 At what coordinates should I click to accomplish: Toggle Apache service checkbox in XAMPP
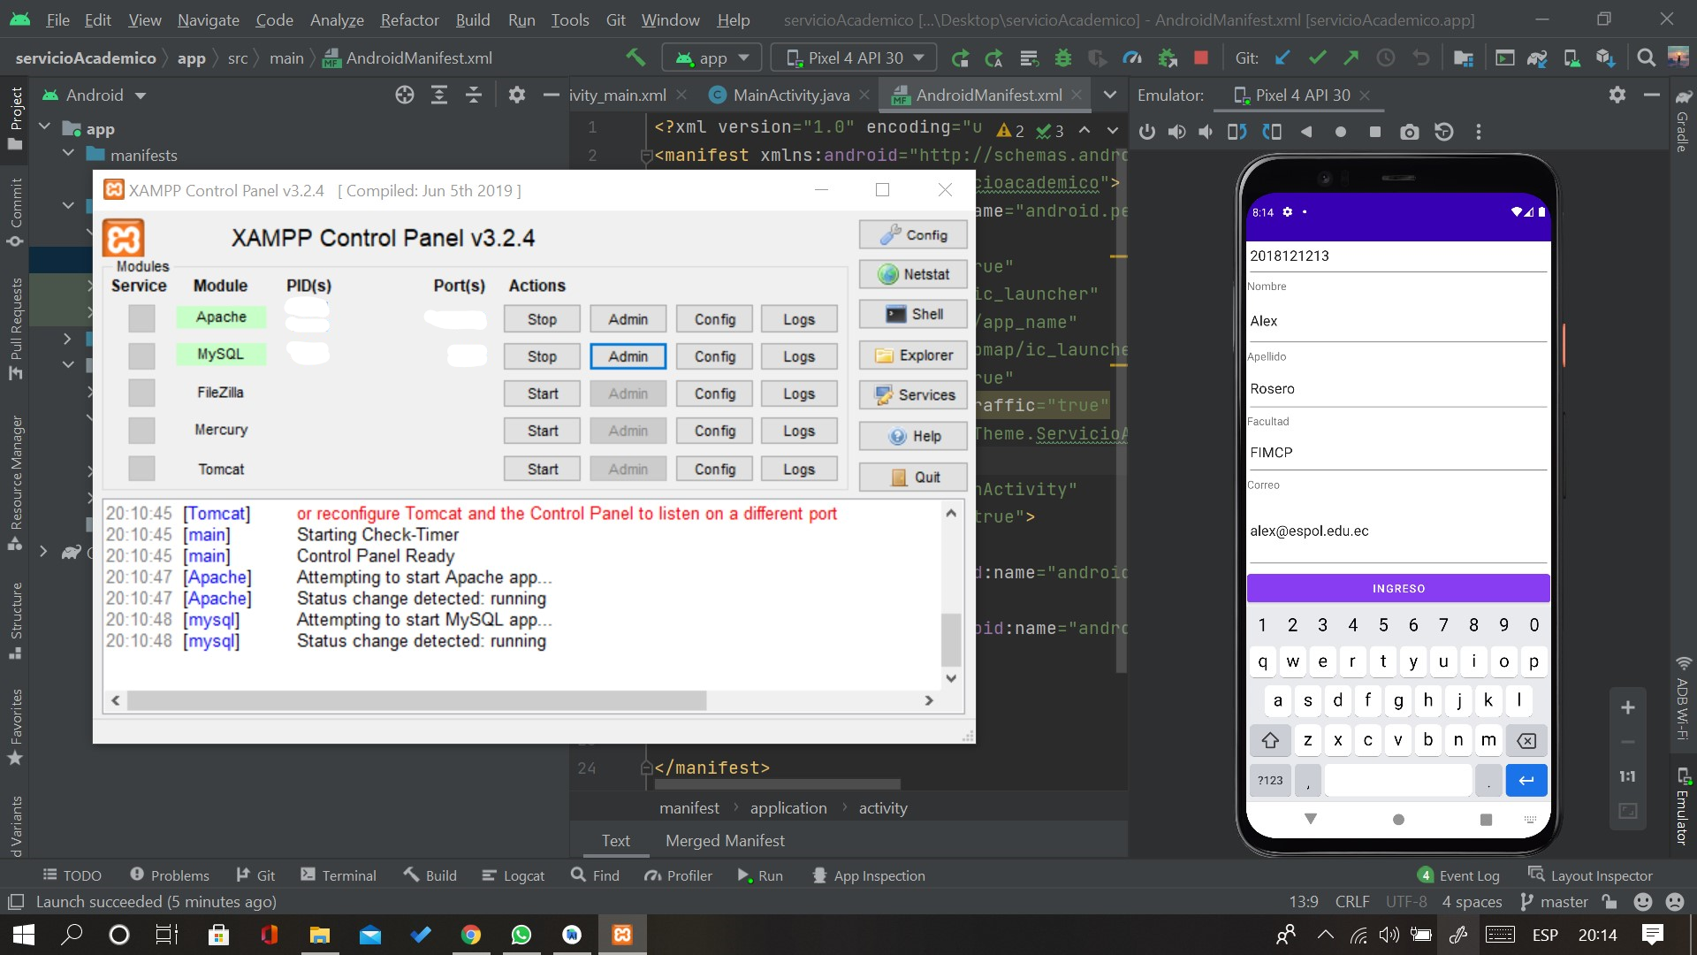coord(141,318)
